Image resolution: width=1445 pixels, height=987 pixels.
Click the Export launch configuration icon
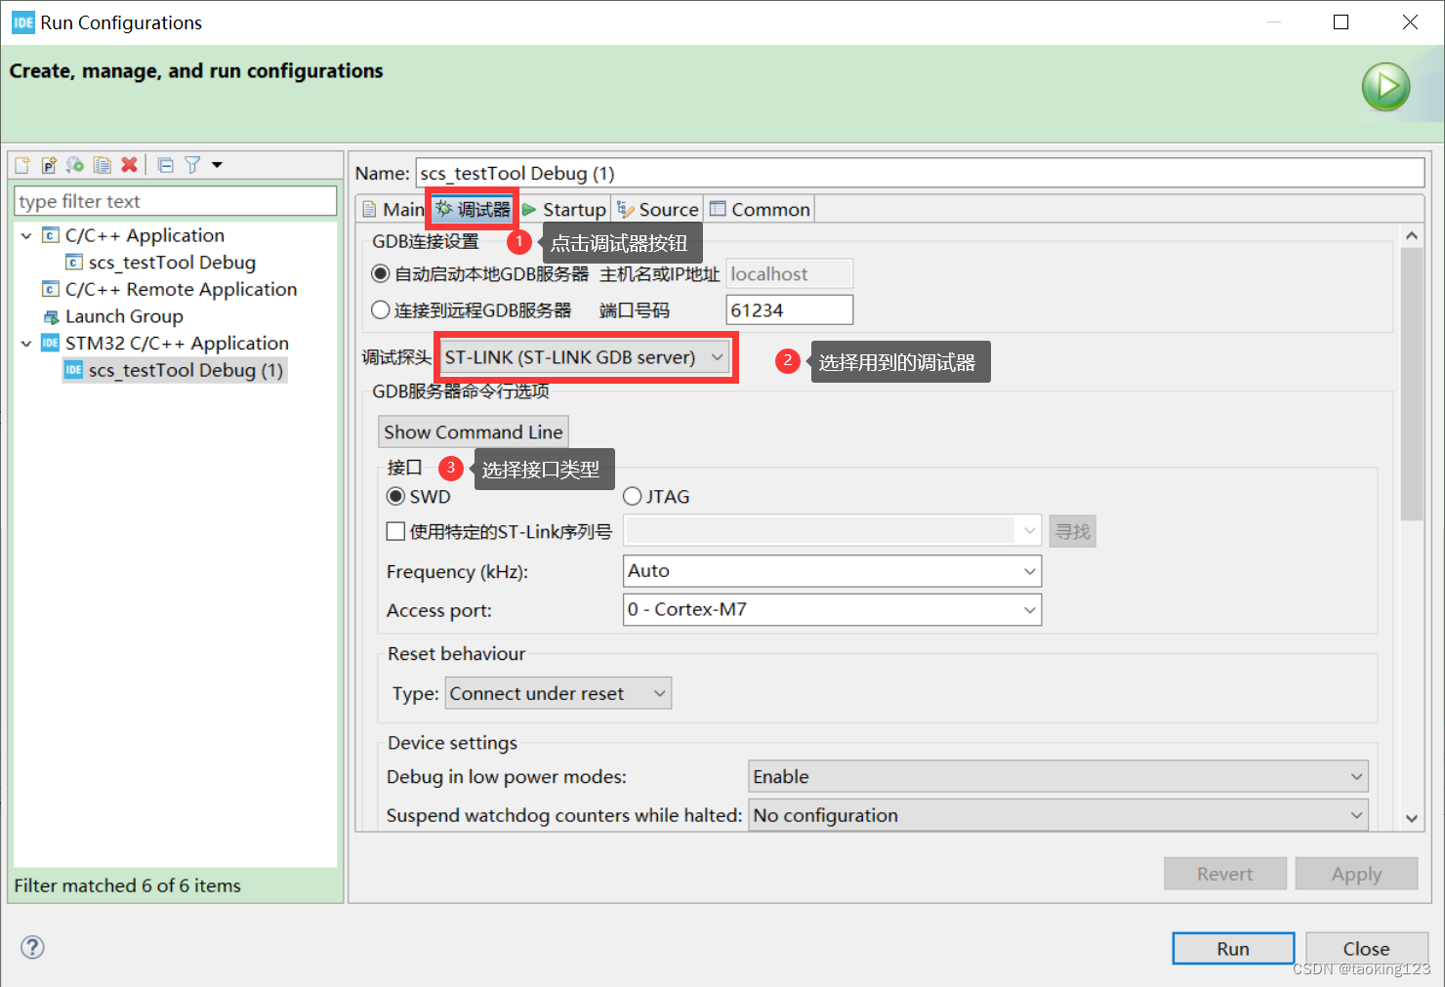[x=75, y=165]
